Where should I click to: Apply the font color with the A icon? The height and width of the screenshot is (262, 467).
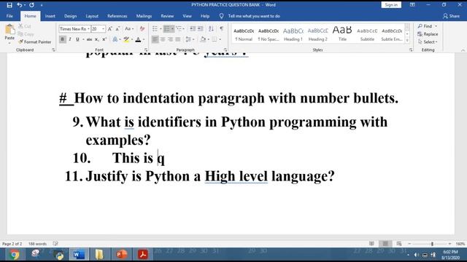point(138,39)
